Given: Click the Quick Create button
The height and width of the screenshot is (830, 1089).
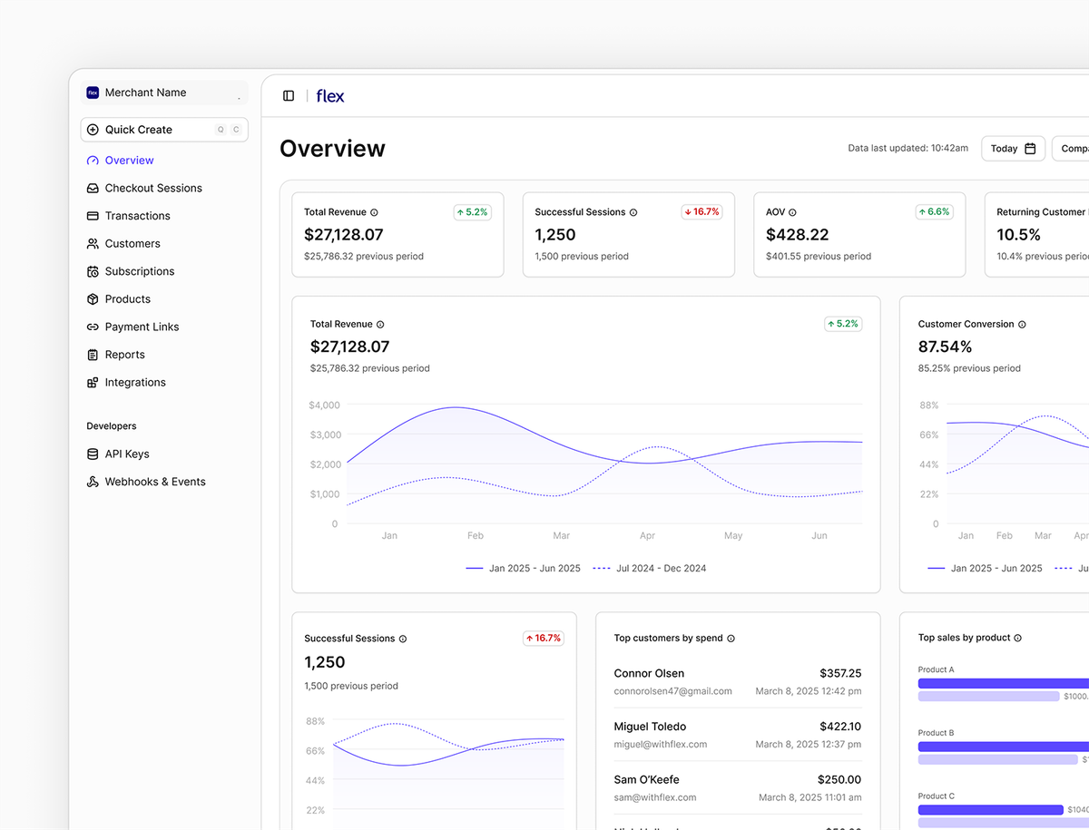Looking at the screenshot, I should [x=164, y=130].
